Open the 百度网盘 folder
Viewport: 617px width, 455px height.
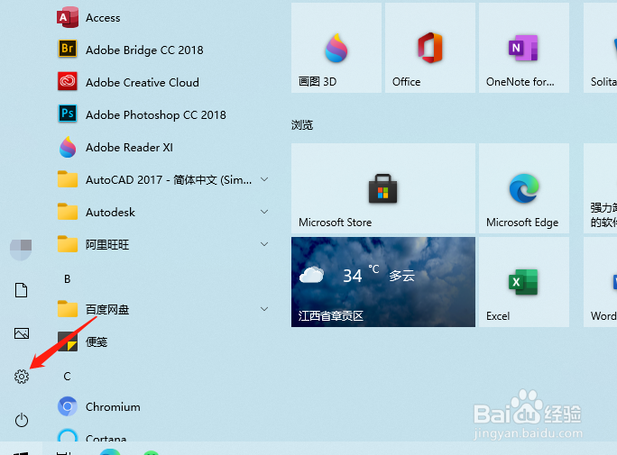[93, 309]
